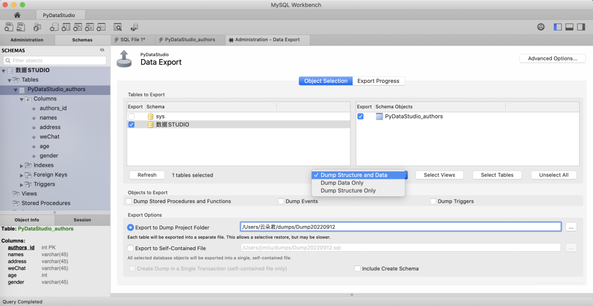The width and height of the screenshot is (593, 306).
Task: Enable Dump Stored Procedures and Functions
Action: [129, 201]
